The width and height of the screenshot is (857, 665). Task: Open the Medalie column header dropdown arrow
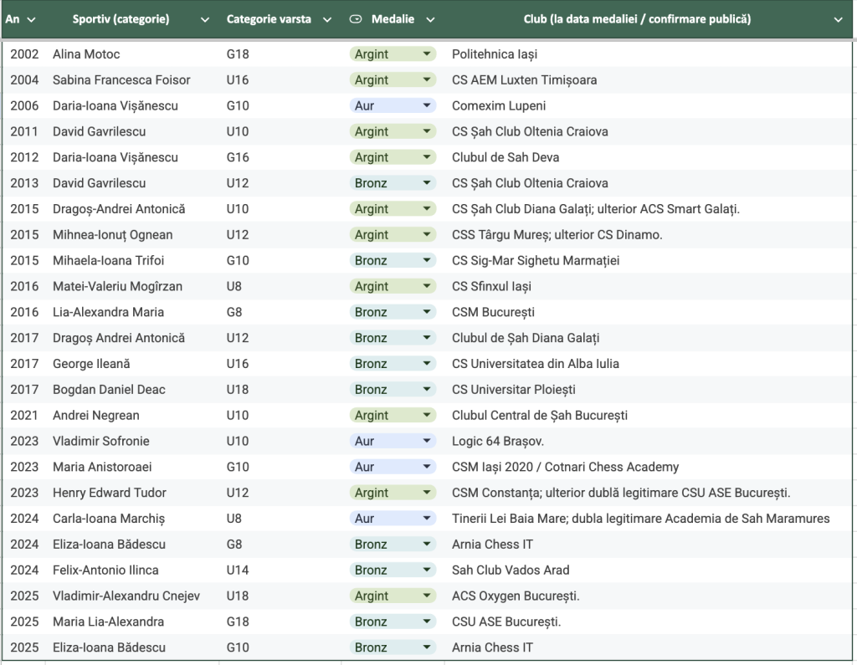pos(430,19)
